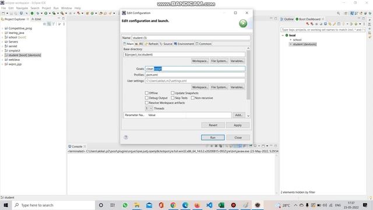The image size is (373, 210).
Task: Click the stop icon in Boot Dashboard toolbar
Action: pos(316,24)
